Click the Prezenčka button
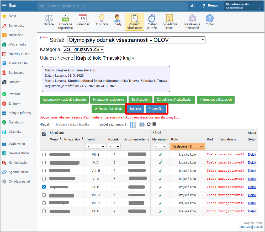 (x=156, y=109)
